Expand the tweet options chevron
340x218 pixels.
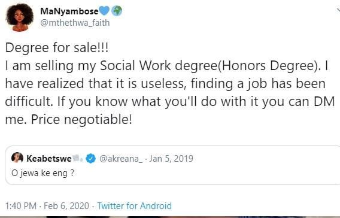tap(338, 10)
